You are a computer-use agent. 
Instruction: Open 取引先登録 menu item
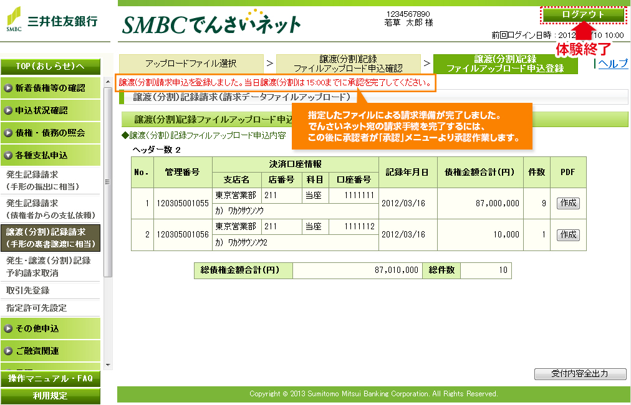tap(51, 290)
